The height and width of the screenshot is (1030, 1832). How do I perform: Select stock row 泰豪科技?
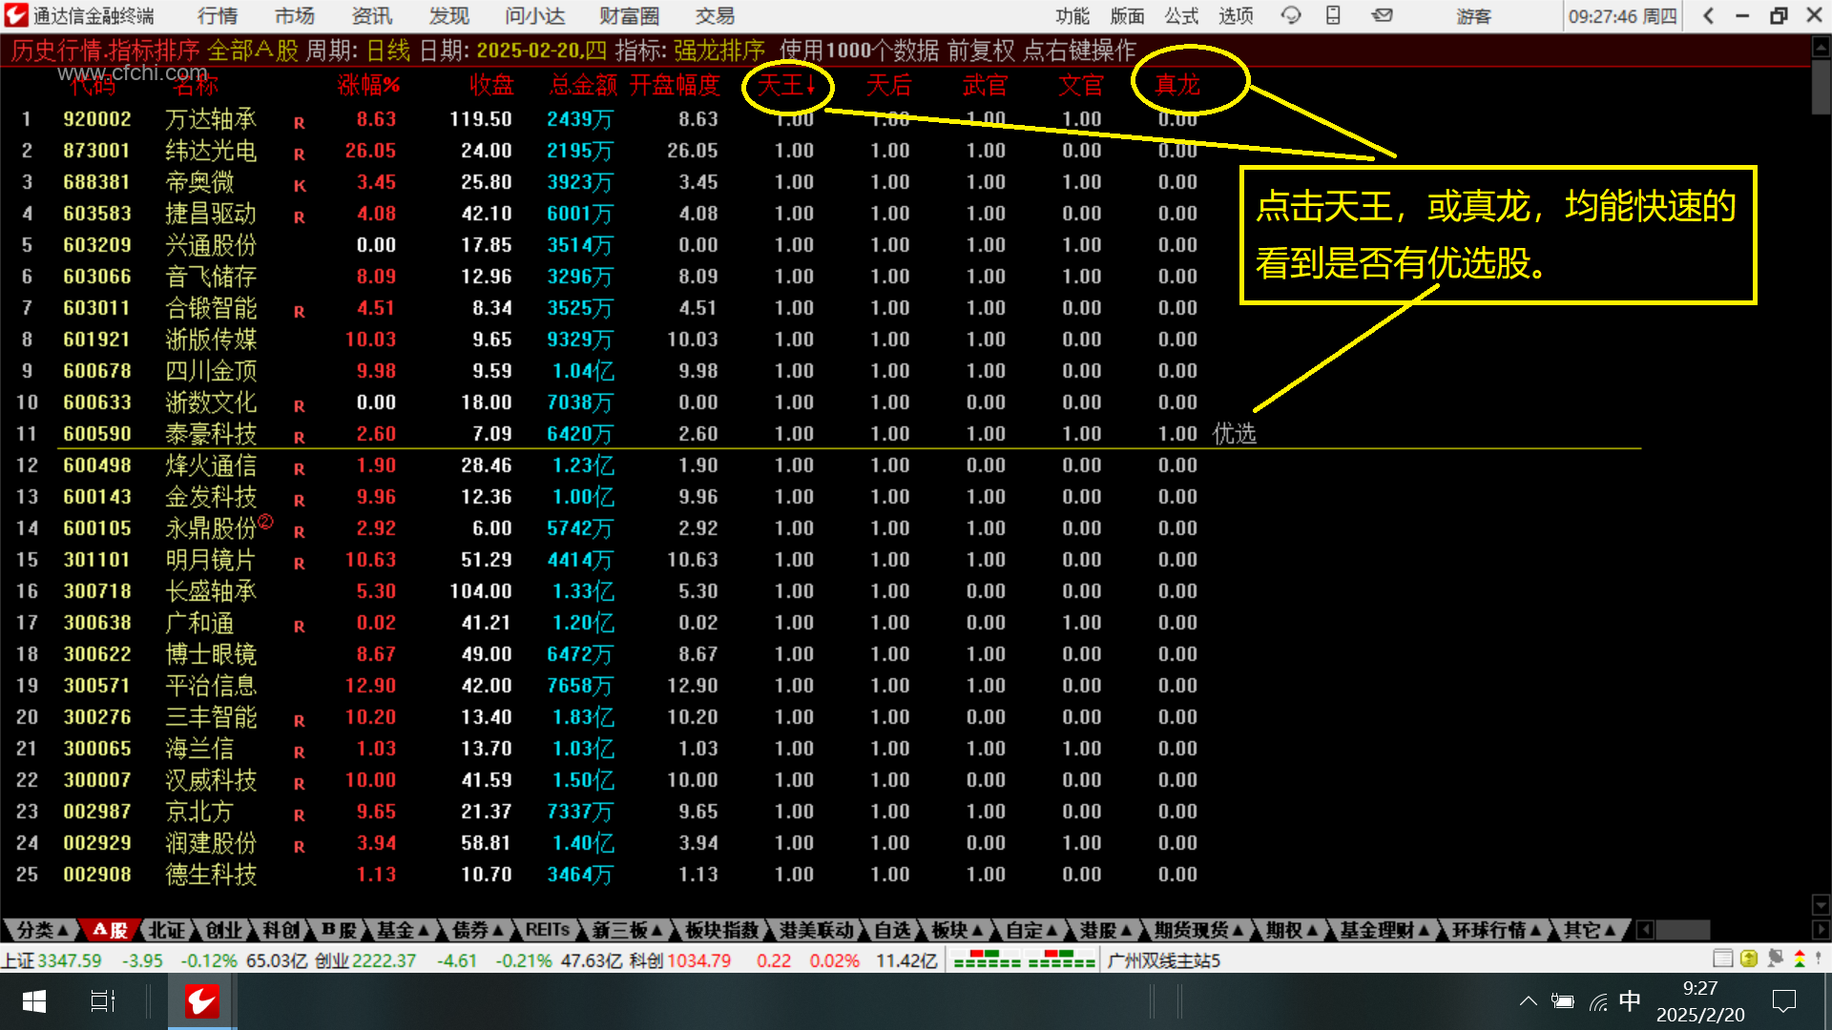tap(210, 434)
